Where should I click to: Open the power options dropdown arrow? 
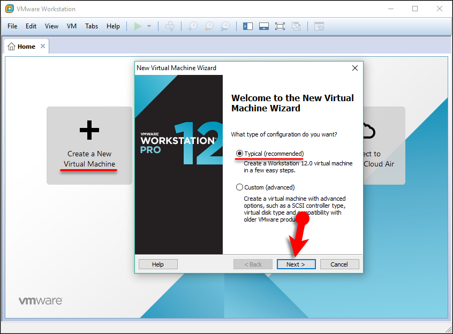pyautogui.click(x=149, y=26)
